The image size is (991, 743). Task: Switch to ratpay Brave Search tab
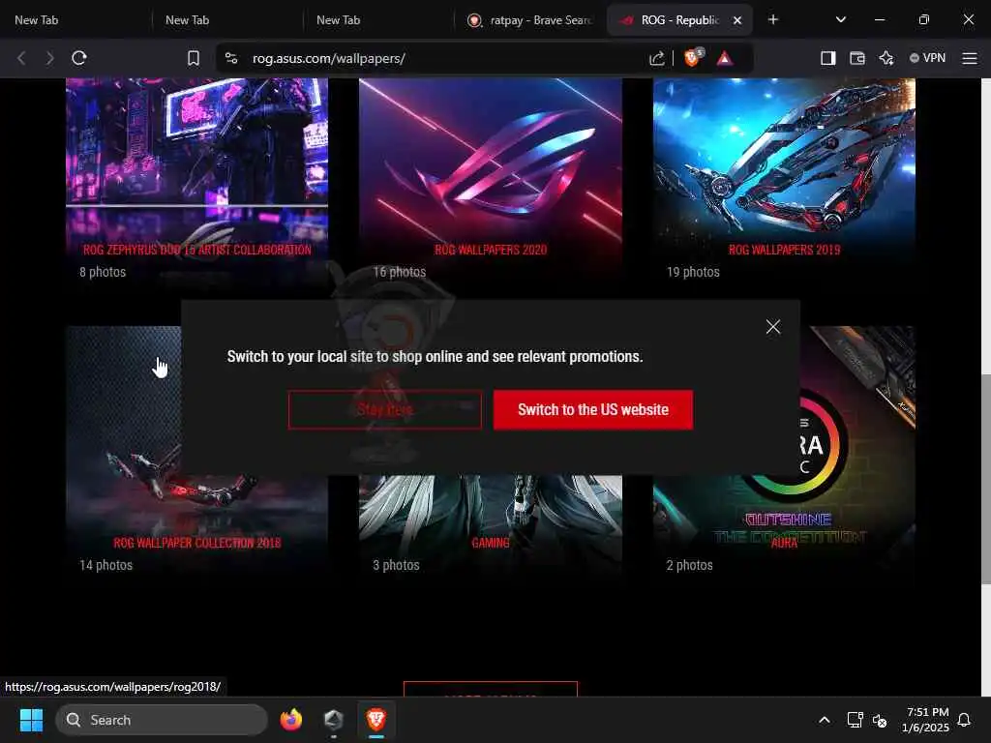(x=529, y=20)
